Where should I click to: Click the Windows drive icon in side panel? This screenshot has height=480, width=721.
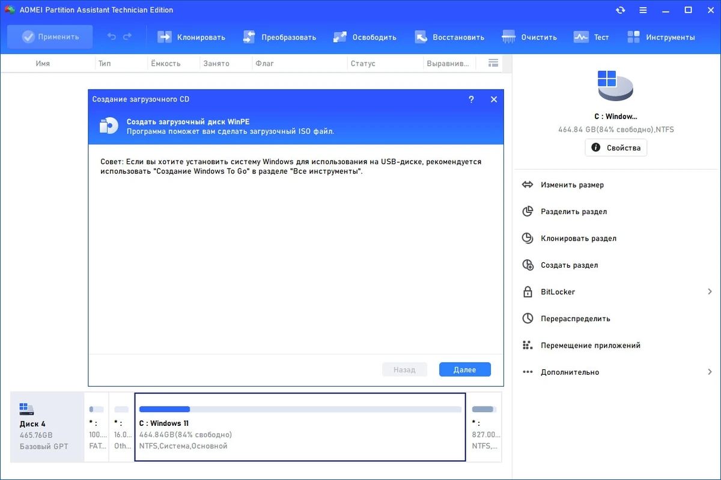(x=615, y=85)
